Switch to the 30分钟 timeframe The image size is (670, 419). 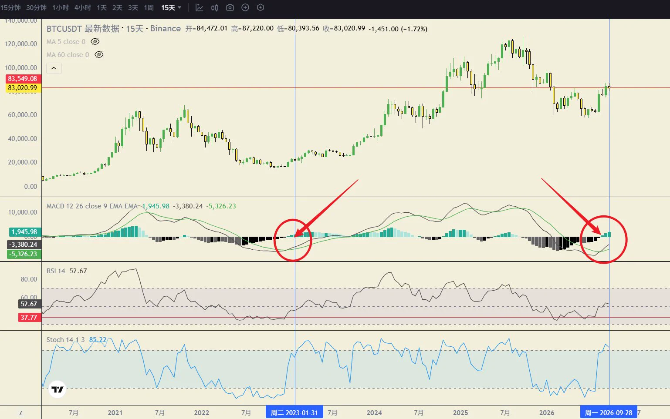(36, 7)
